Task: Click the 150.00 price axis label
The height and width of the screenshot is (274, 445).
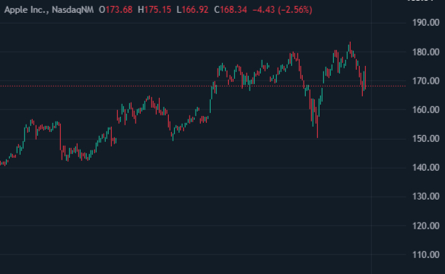Action: click(426, 139)
